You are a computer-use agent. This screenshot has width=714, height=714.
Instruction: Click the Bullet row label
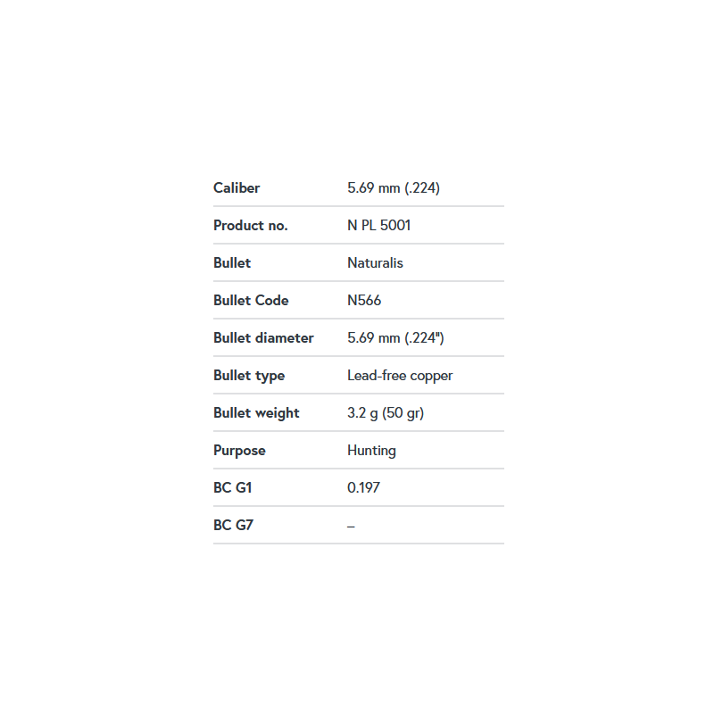[x=232, y=263]
